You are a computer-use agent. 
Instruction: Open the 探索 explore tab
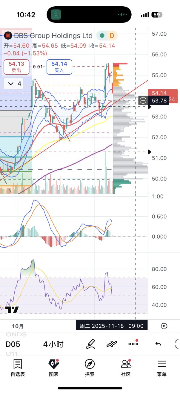click(x=90, y=368)
